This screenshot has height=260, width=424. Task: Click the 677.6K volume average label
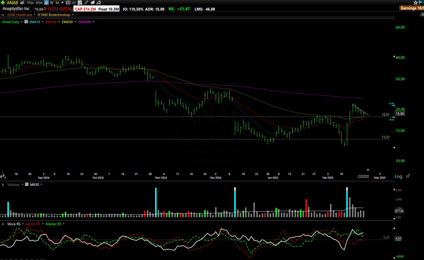pyautogui.click(x=399, y=211)
